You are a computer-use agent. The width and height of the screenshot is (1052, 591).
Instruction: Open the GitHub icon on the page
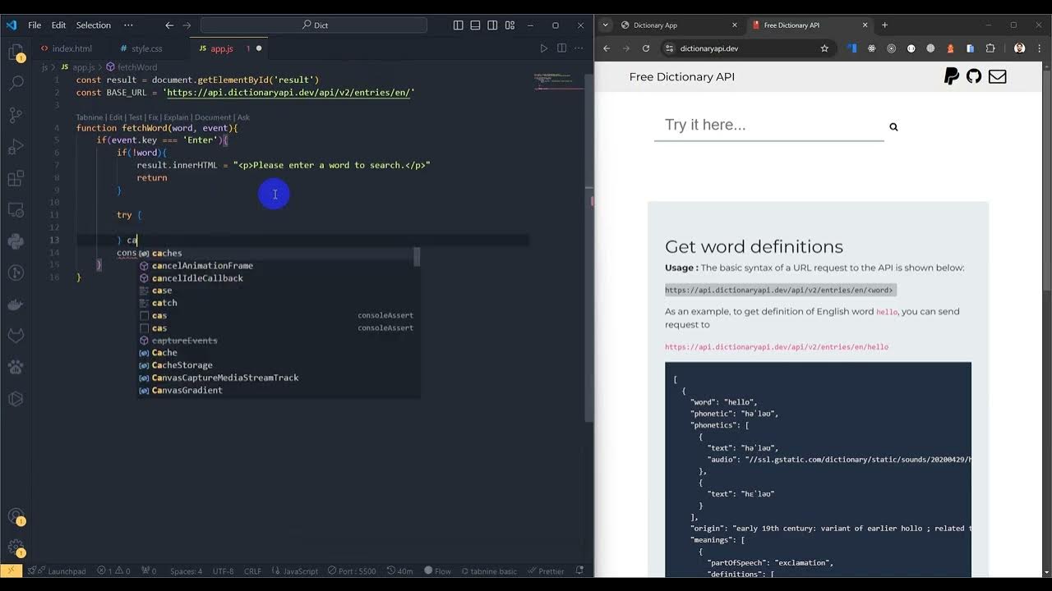click(x=974, y=76)
